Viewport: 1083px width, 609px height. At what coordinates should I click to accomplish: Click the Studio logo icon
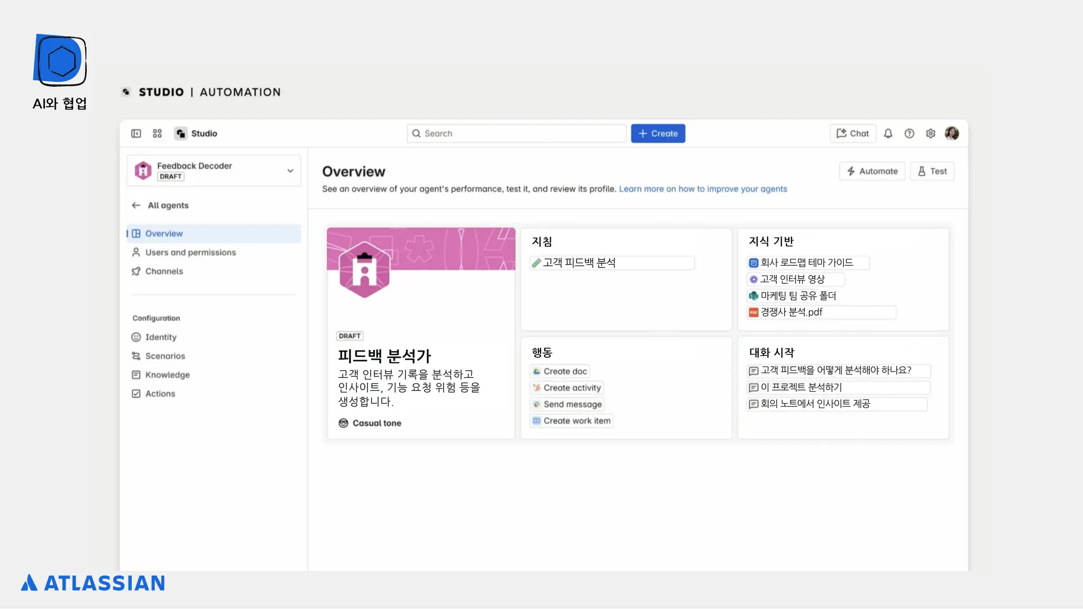(x=181, y=134)
